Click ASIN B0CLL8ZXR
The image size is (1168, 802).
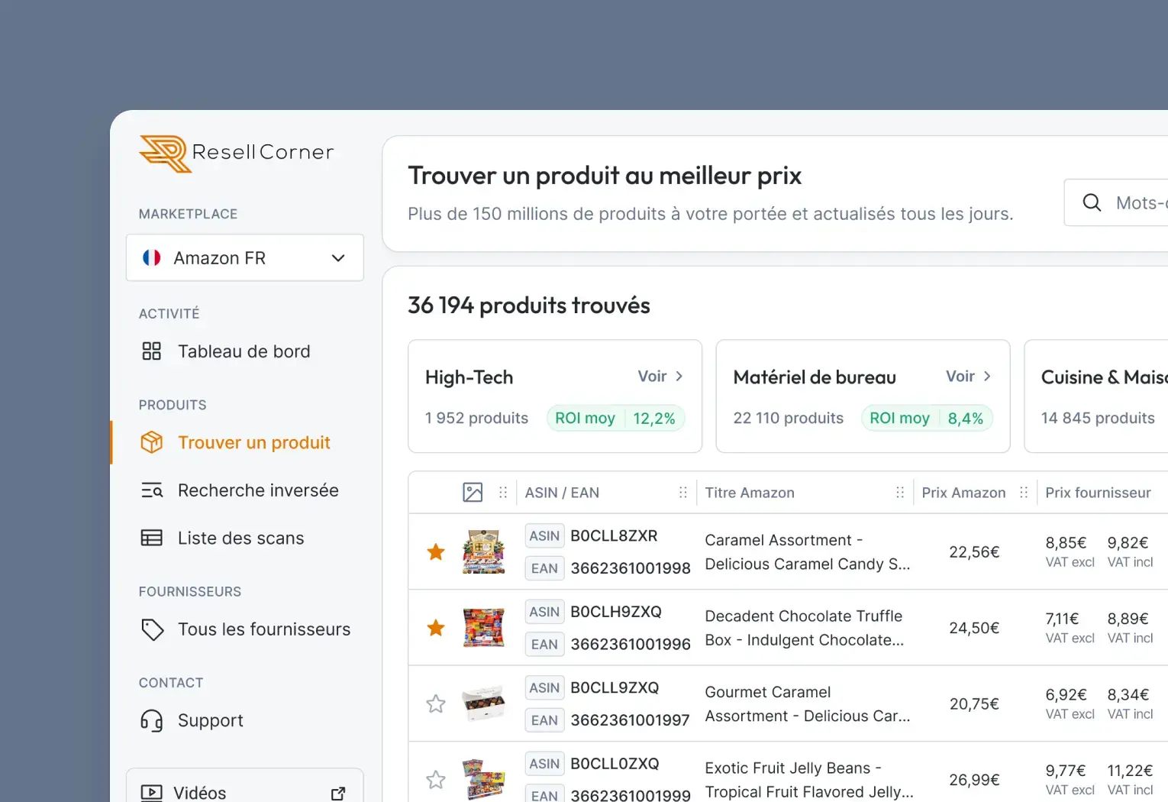coord(614,536)
